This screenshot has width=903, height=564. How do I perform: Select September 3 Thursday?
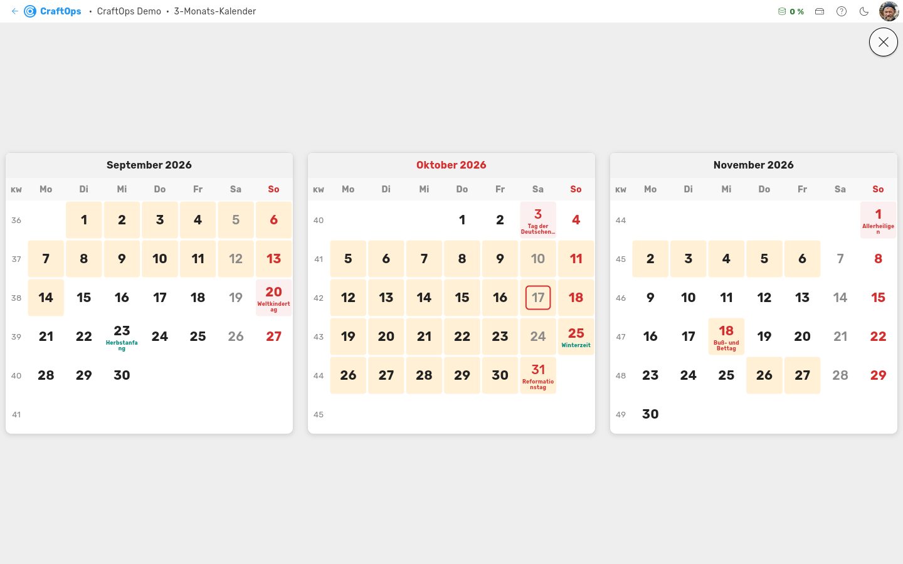pyautogui.click(x=160, y=220)
